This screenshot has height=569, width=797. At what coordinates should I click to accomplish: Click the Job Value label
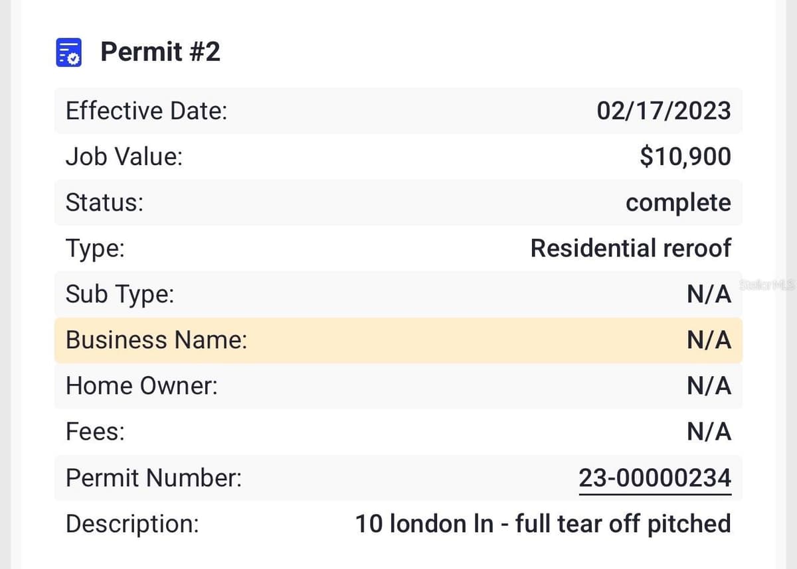pyautogui.click(x=124, y=157)
